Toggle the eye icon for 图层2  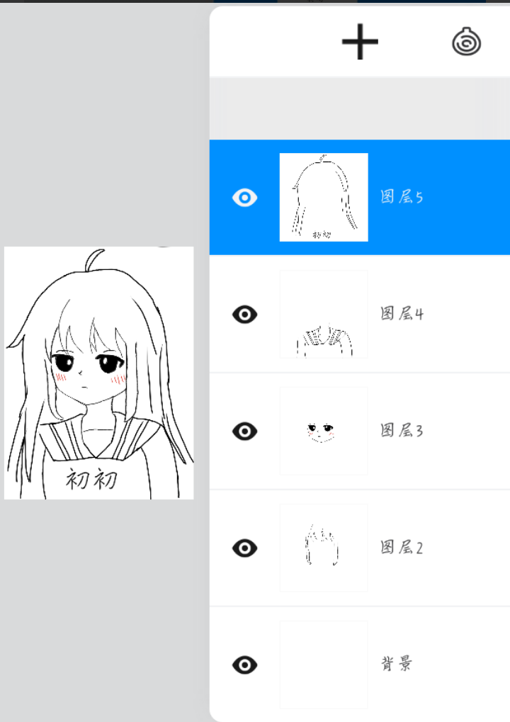pos(244,548)
